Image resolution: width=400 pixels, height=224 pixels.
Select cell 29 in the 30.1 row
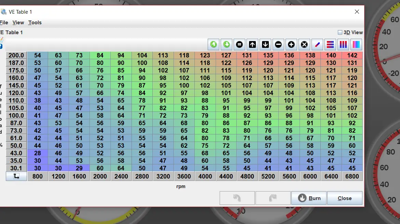click(79, 168)
